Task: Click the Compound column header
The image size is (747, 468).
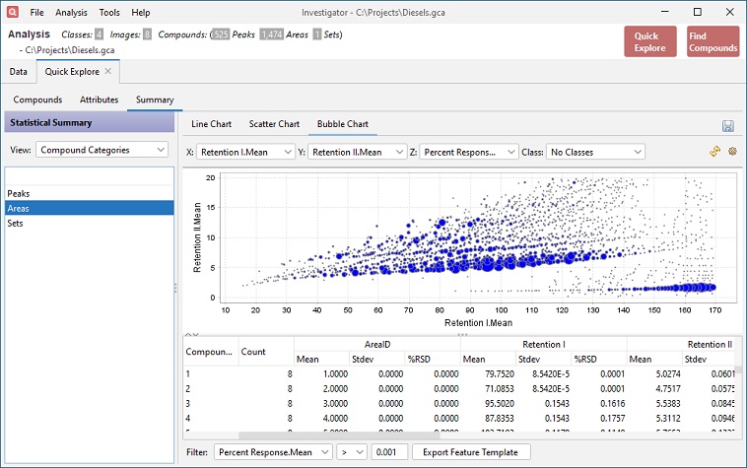Action: pos(210,352)
